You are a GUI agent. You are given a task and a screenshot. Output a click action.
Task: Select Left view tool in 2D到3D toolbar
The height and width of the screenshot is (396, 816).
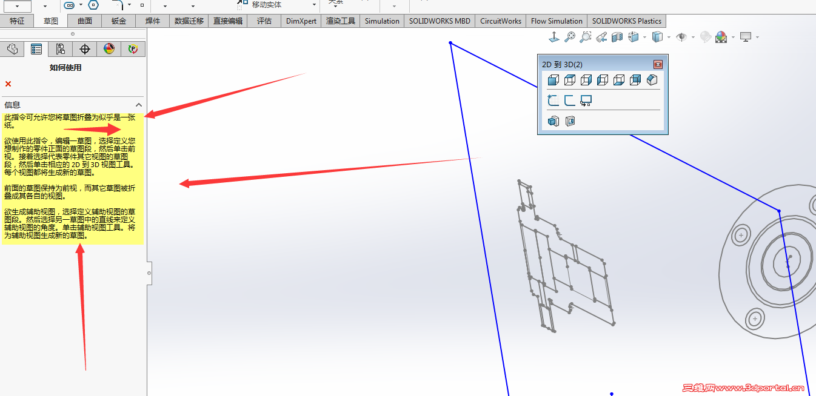(x=603, y=80)
